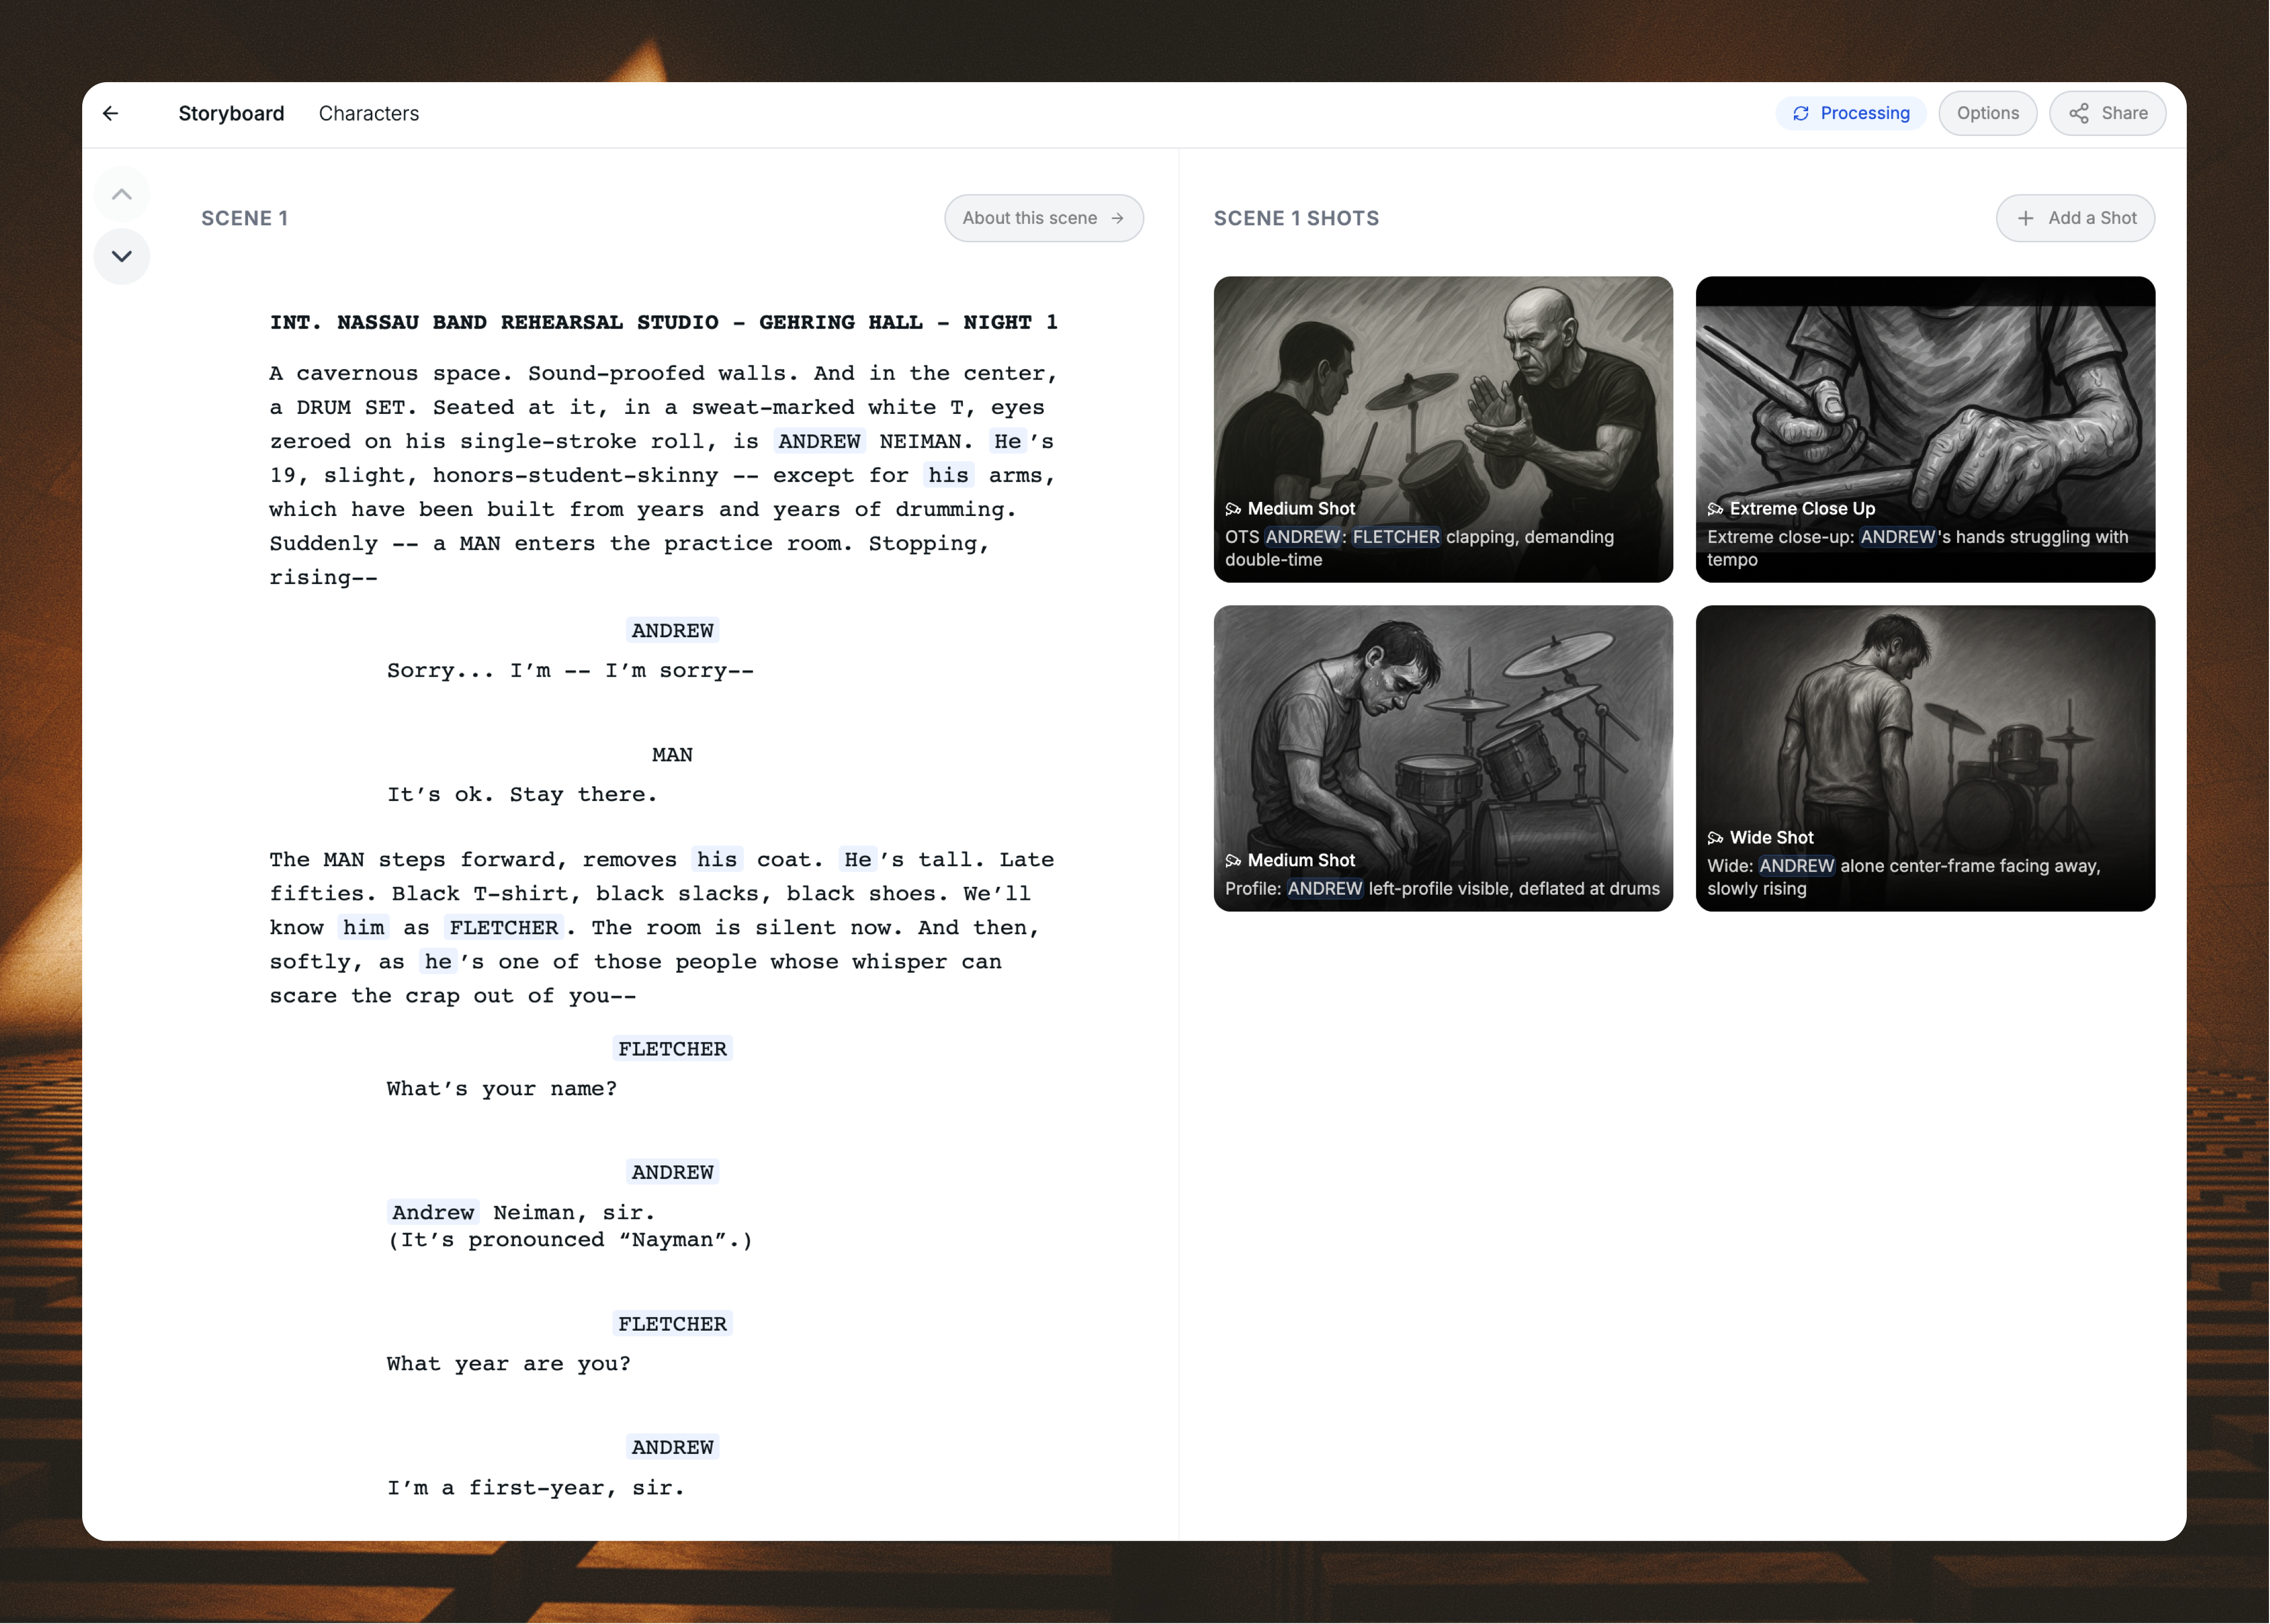Open the Options button
The height and width of the screenshot is (1624, 2270).
[1987, 113]
